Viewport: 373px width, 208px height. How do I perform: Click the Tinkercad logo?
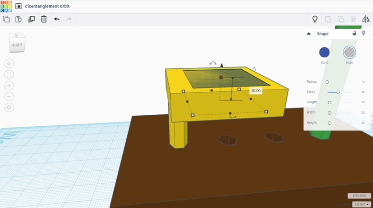click(6, 6)
